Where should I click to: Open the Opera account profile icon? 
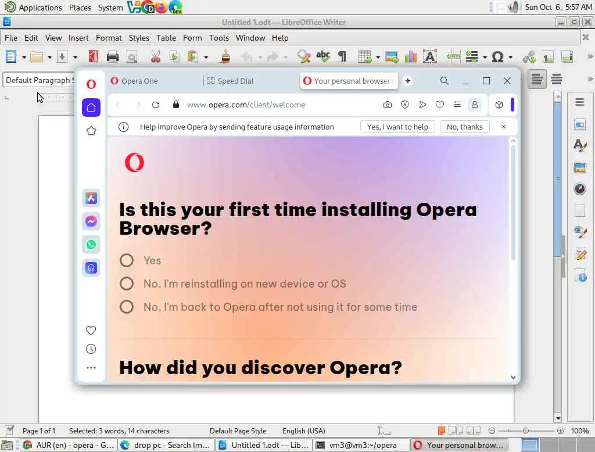[x=475, y=105]
